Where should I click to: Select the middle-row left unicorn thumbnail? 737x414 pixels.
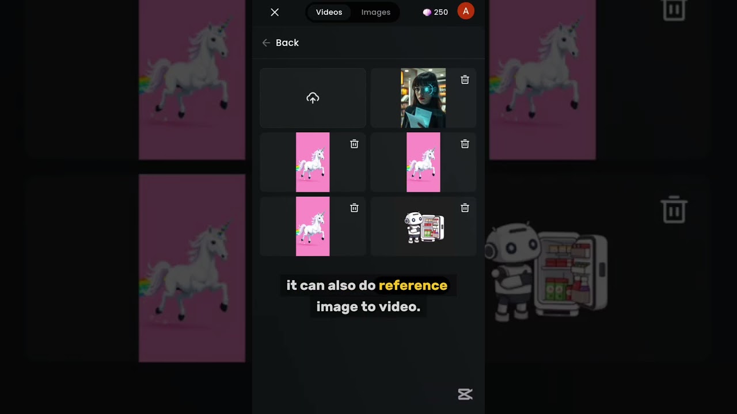(x=313, y=162)
